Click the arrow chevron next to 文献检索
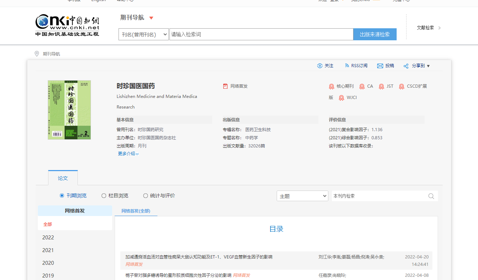The height and width of the screenshot is (280, 478). [x=439, y=28]
